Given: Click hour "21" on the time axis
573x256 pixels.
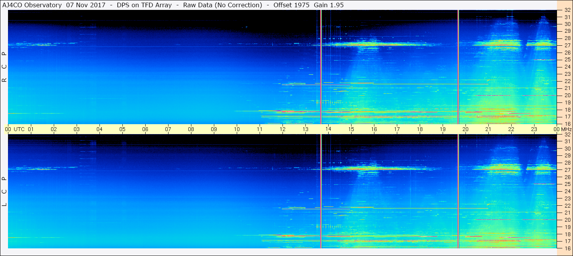Looking at the screenshot, I should 488,129.
